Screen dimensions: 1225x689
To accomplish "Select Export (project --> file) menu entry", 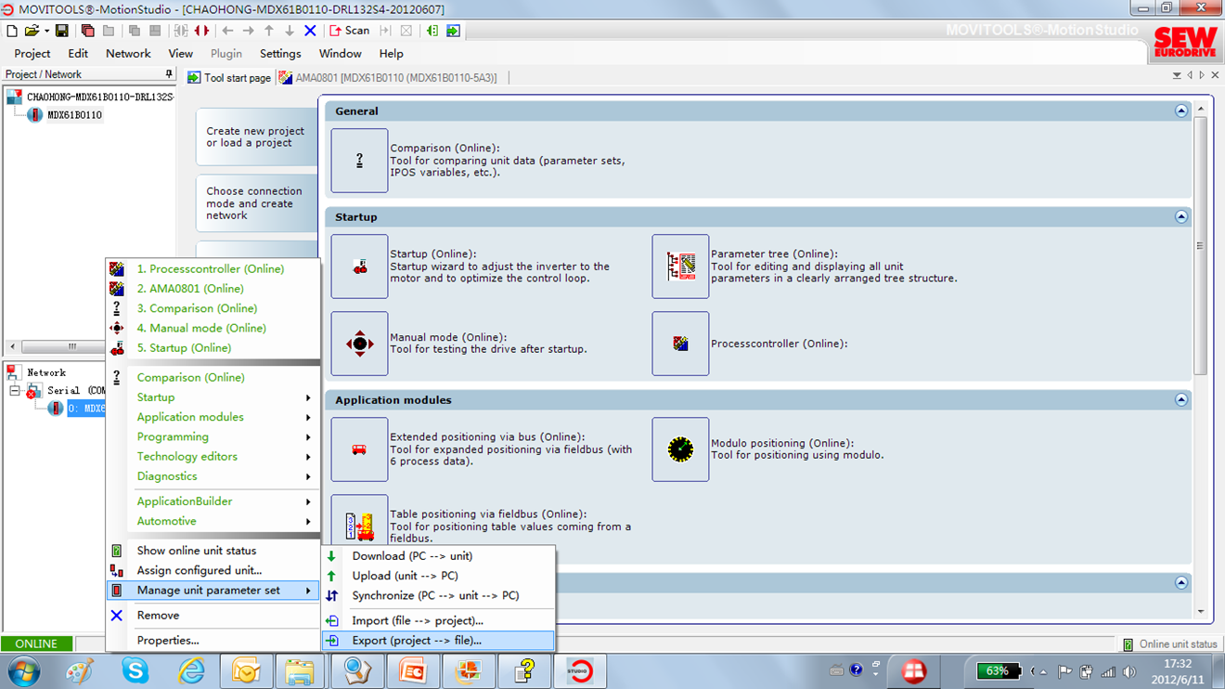I will [417, 641].
